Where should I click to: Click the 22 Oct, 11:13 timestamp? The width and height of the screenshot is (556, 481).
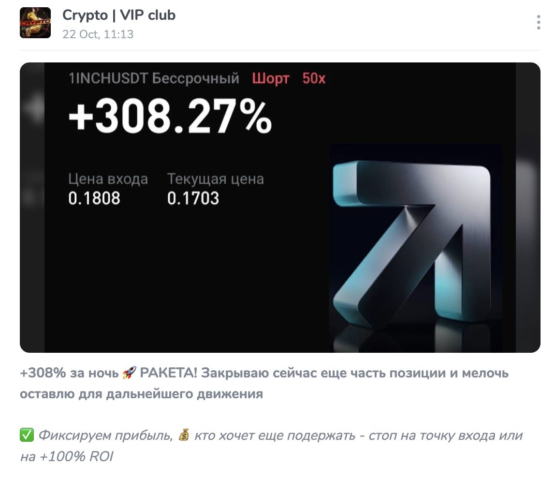pos(97,34)
